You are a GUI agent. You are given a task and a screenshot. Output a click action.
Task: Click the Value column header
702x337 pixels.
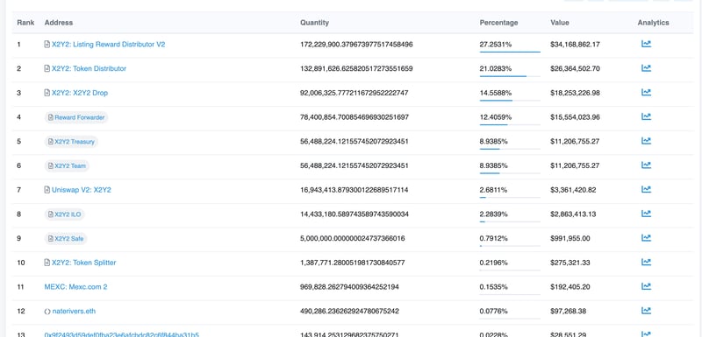[560, 22]
